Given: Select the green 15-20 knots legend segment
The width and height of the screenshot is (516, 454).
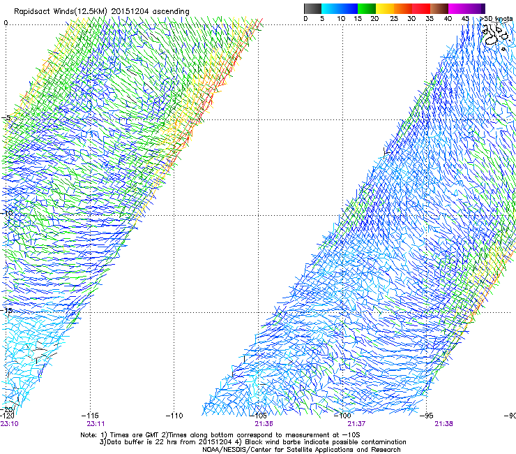Looking at the screenshot, I should tap(367, 8).
